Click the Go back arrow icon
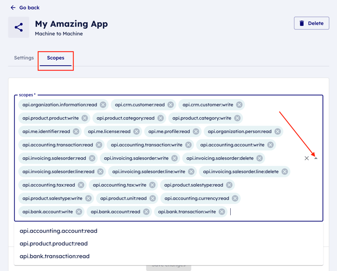337x271 pixels. (13, 8)
